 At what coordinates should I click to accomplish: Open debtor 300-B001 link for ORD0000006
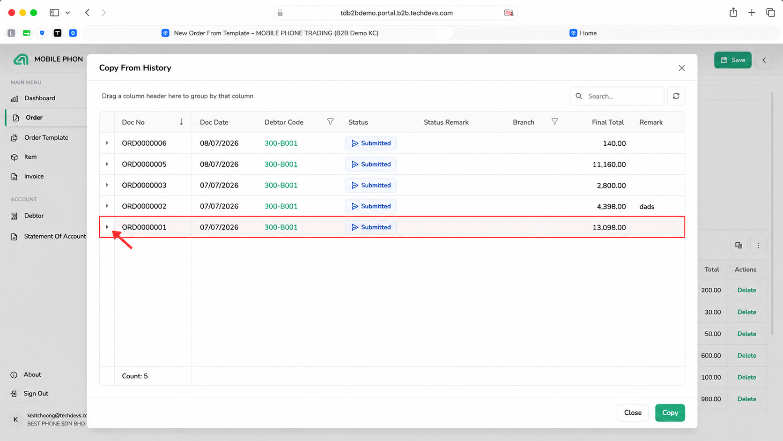[x=281, y=143]
